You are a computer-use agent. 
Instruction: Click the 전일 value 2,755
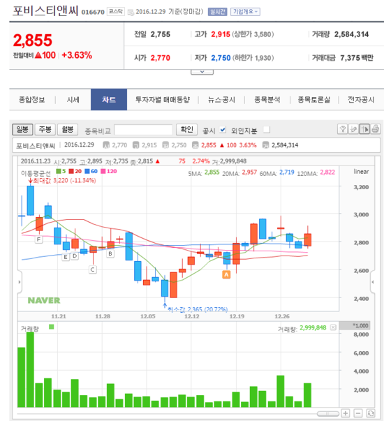click(161, 34)
